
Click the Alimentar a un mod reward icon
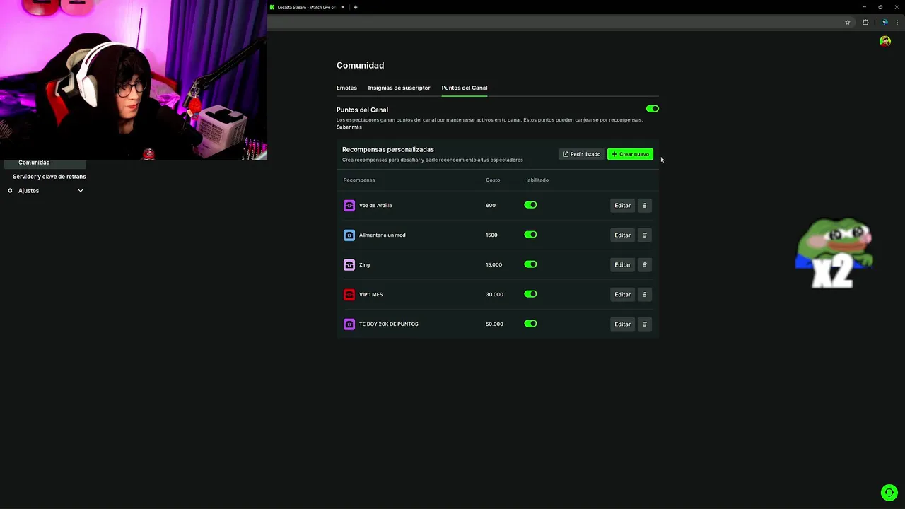point(349,235)
